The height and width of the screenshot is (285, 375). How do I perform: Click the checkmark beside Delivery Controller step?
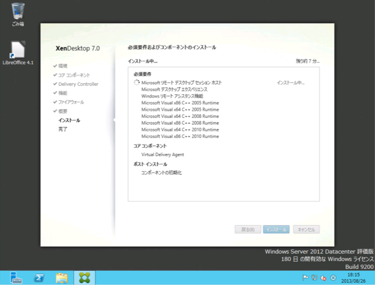(x=55, y=84)
